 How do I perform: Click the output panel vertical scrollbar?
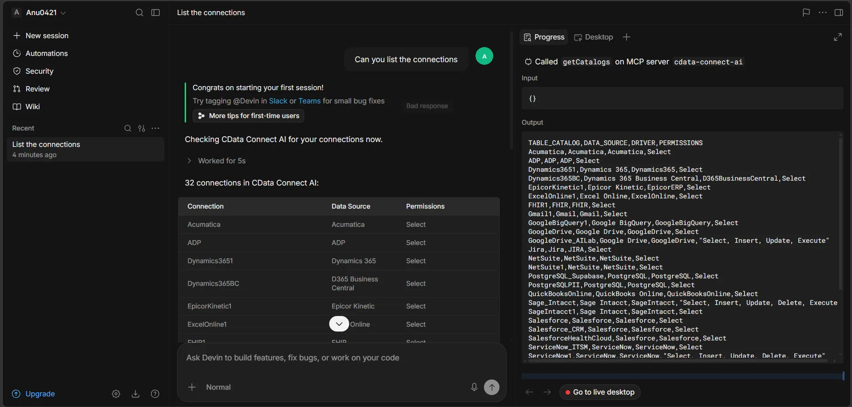click(x=840, y=213)
